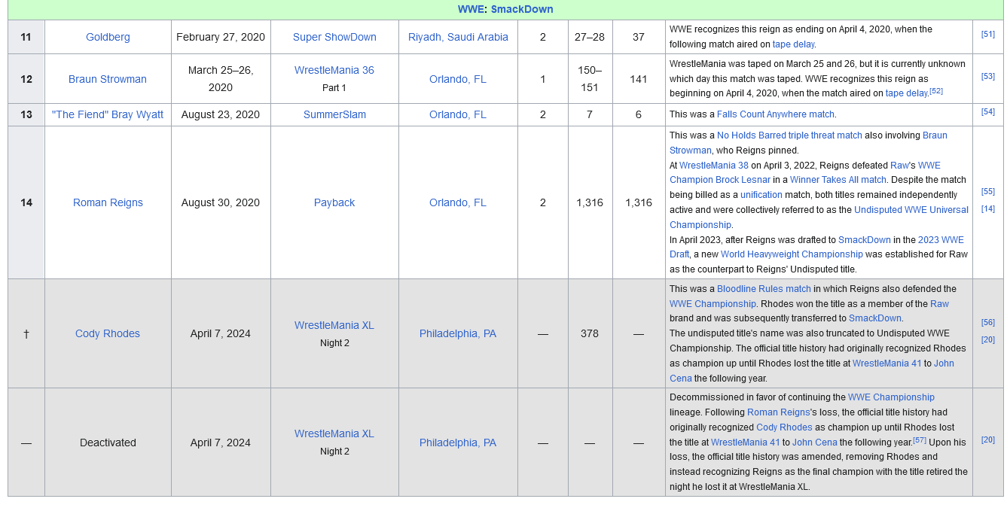Open WrestleMania XL link in Deactivated row
The width and height of the screenshot is (1007, 514).
(334, 433)
